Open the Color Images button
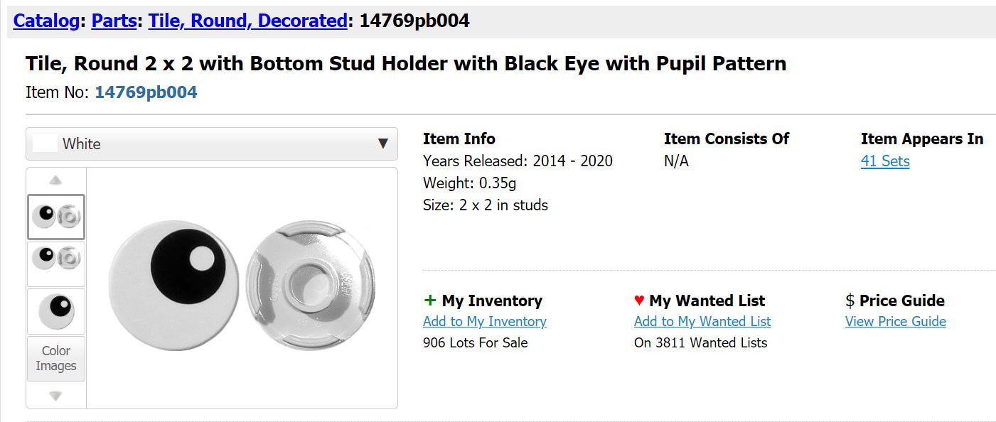This screenshot has width=996, height=422. click(56, 359)
